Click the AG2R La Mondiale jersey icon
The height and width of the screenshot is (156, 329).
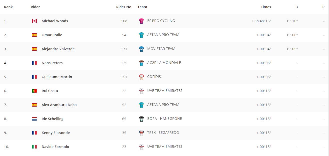point(141,63)
